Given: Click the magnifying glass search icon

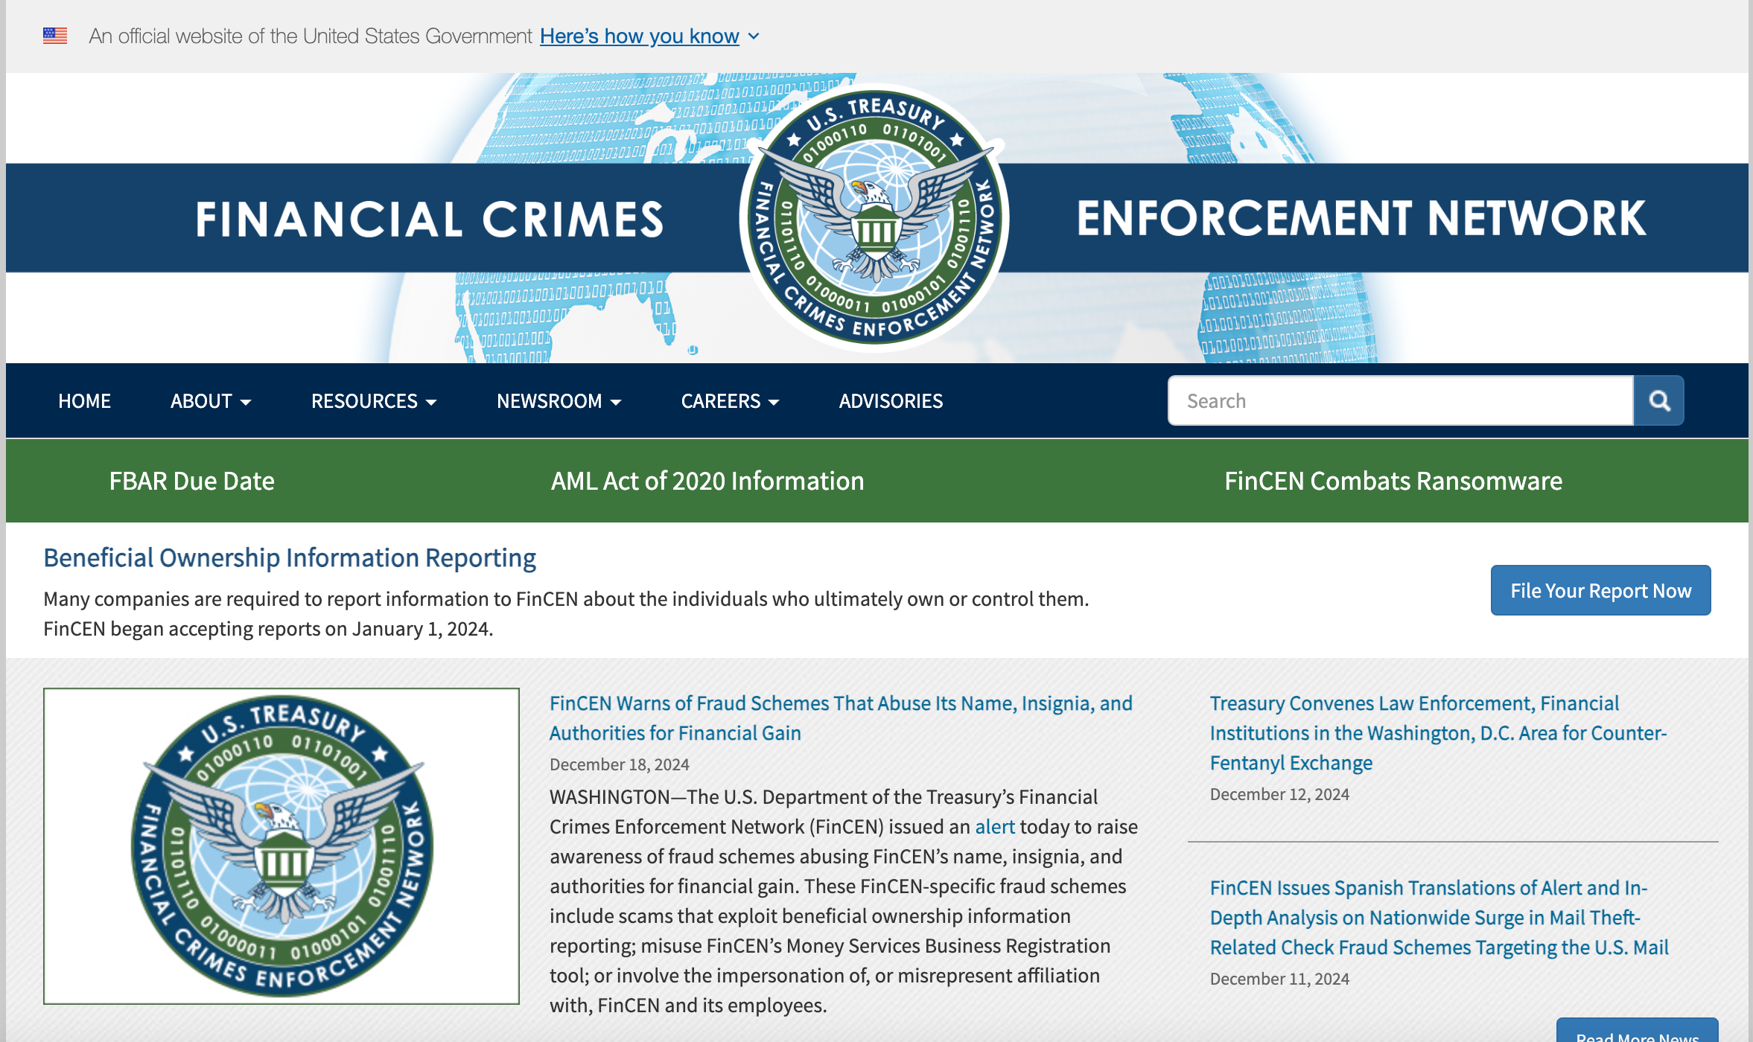Looking at the screenshot, I should (x=1658, y=401).
